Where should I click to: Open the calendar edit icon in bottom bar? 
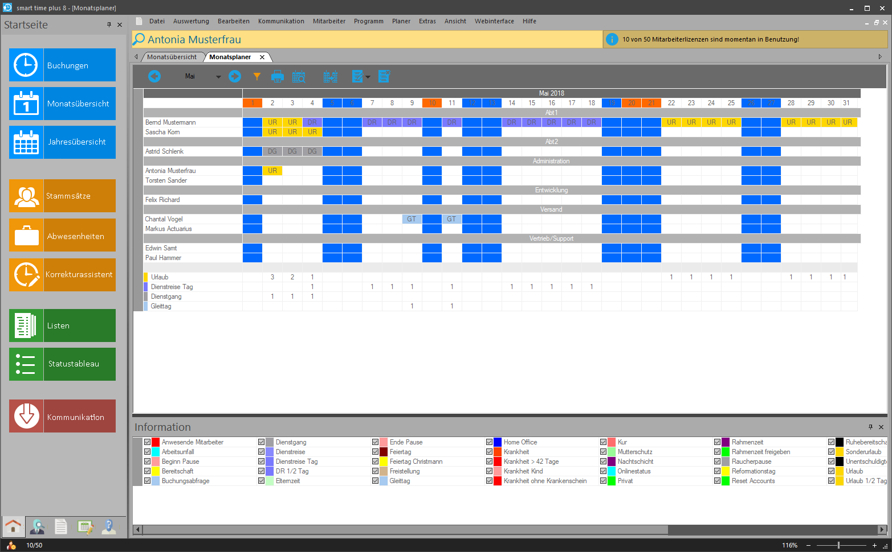[85, 527]
